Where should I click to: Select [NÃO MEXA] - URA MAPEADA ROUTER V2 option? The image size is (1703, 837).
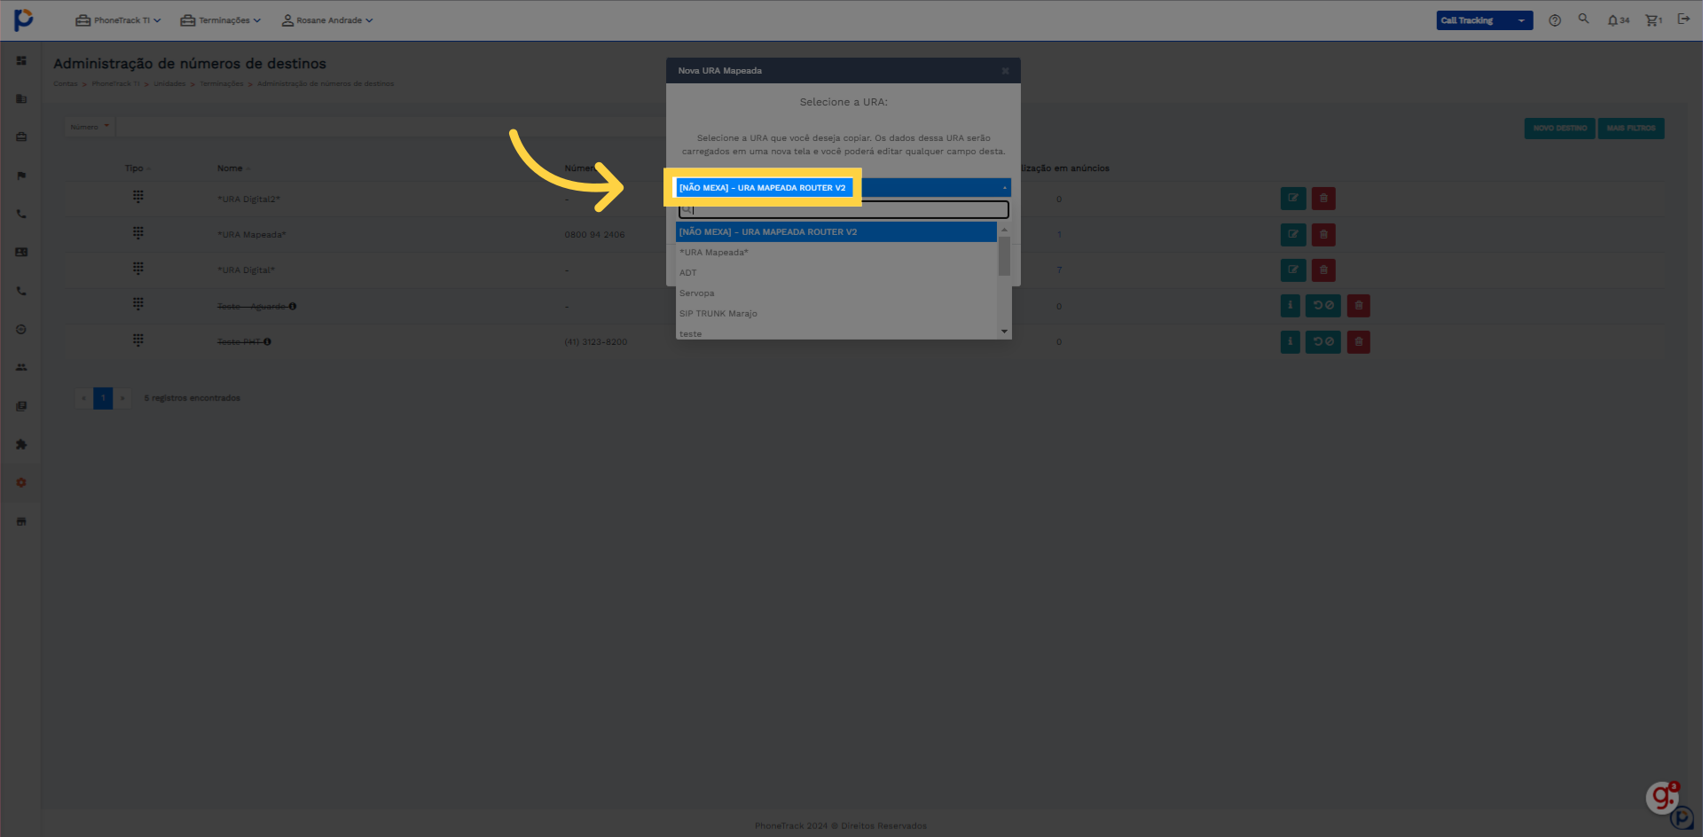[x=836, y=232]
